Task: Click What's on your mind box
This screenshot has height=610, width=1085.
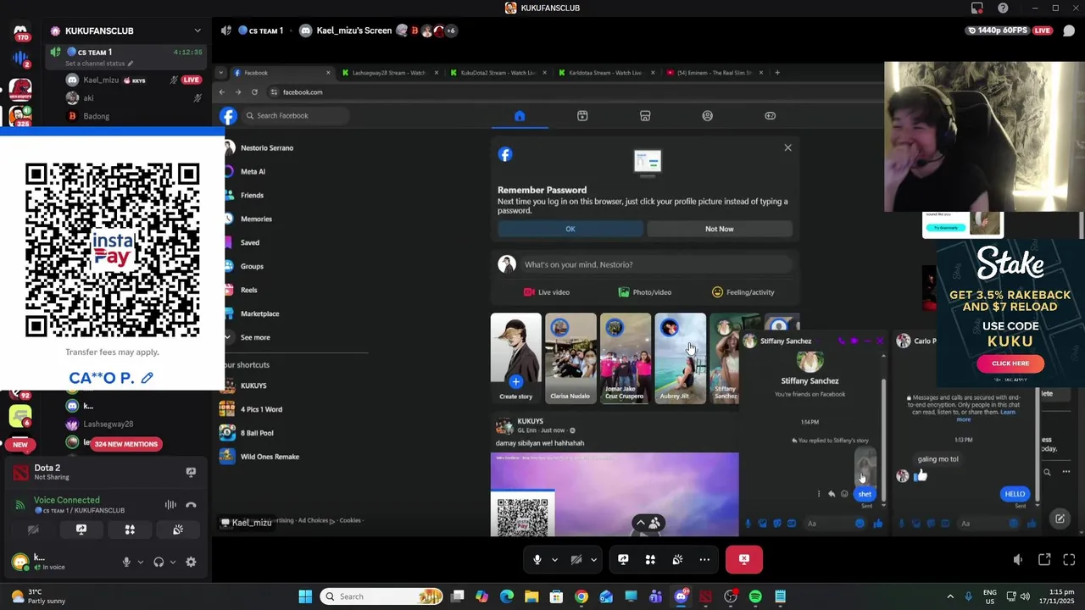Action: pyautogui.click(x=657, y=264)
